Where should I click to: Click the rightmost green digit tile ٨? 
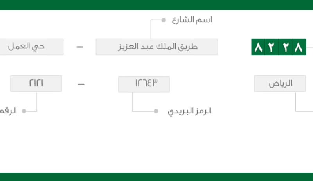[x=299, y=47]
